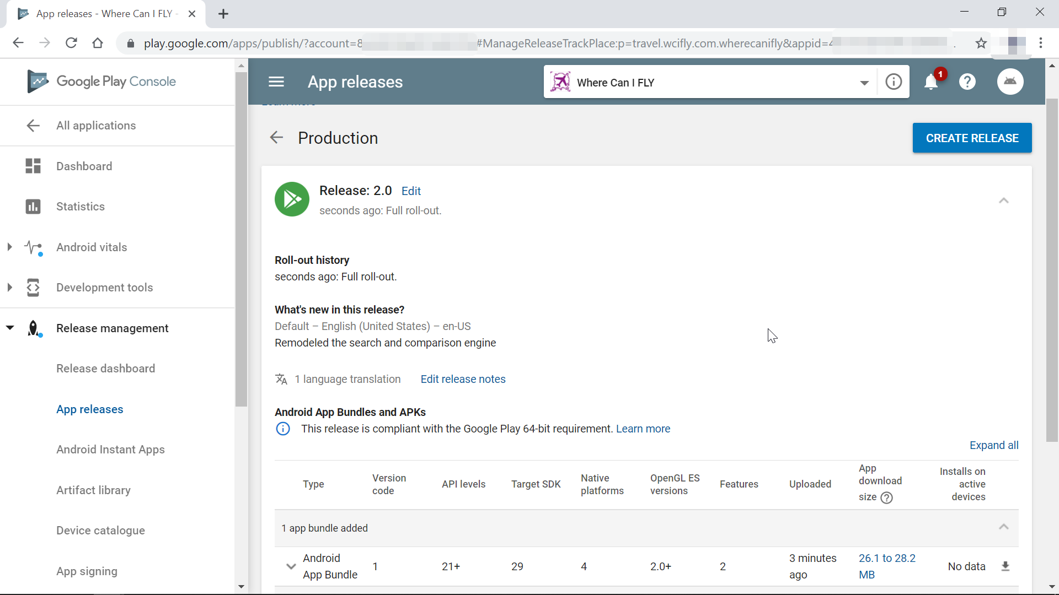
Task: Open Artifact library
Action: pos(93,490)
